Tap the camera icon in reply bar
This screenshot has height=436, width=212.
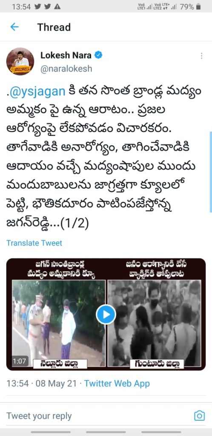199,416
